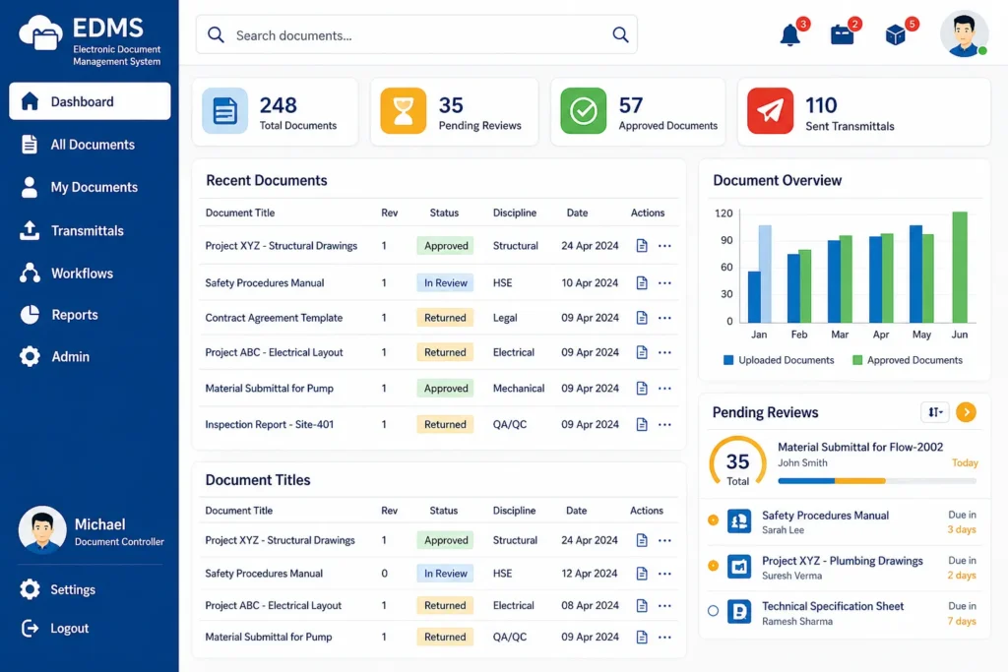Open more actions for Project XYZ in Recent Documents

click(x=664, y=245)
